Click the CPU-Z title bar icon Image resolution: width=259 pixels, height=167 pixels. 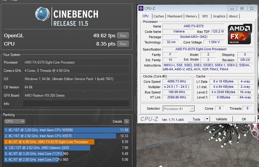[141, 8]
